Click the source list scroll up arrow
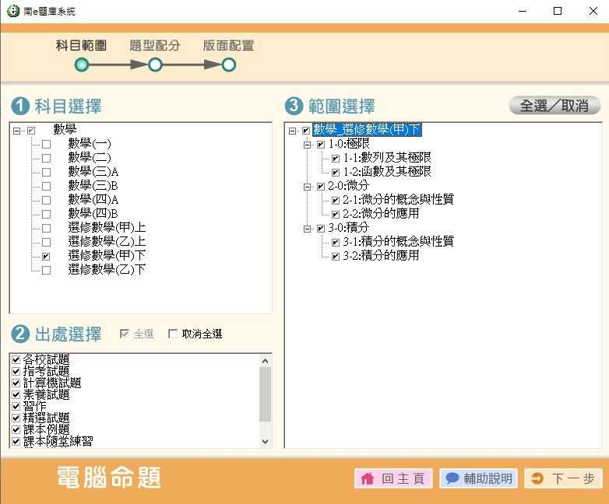 (x=266, y=361)
